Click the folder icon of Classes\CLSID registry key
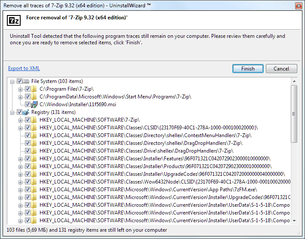 [x=34, y=128]
